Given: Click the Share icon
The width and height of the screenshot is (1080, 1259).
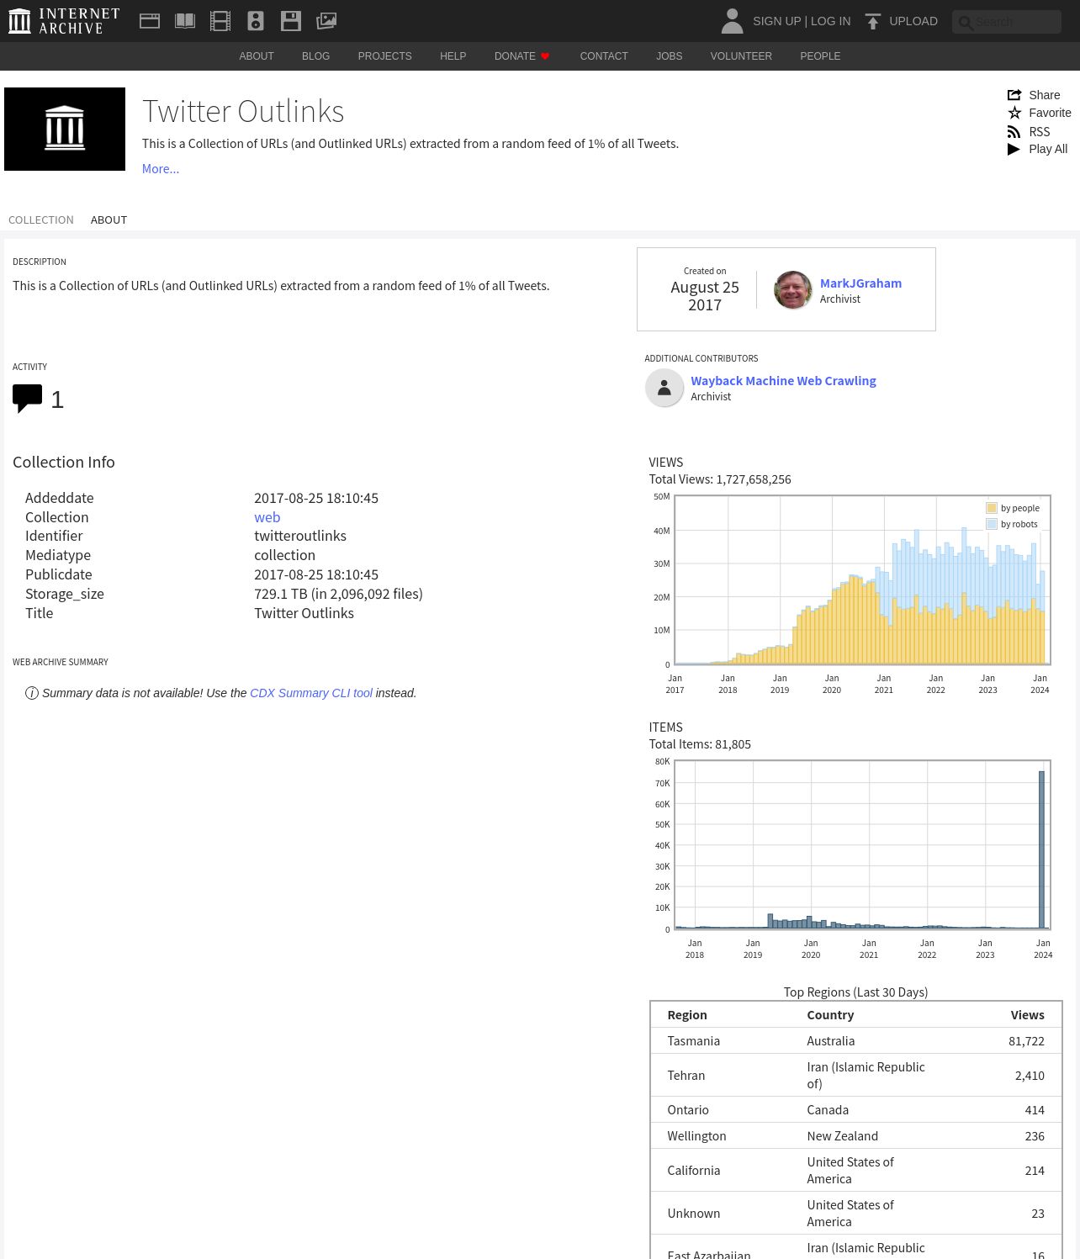Looking at the screenshot, I should tap(1014, 95).
